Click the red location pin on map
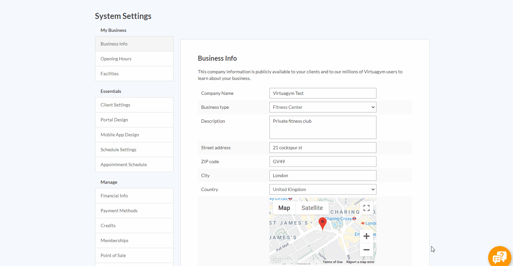The height and width of the screenshot is (266, 513). [322, 224]
